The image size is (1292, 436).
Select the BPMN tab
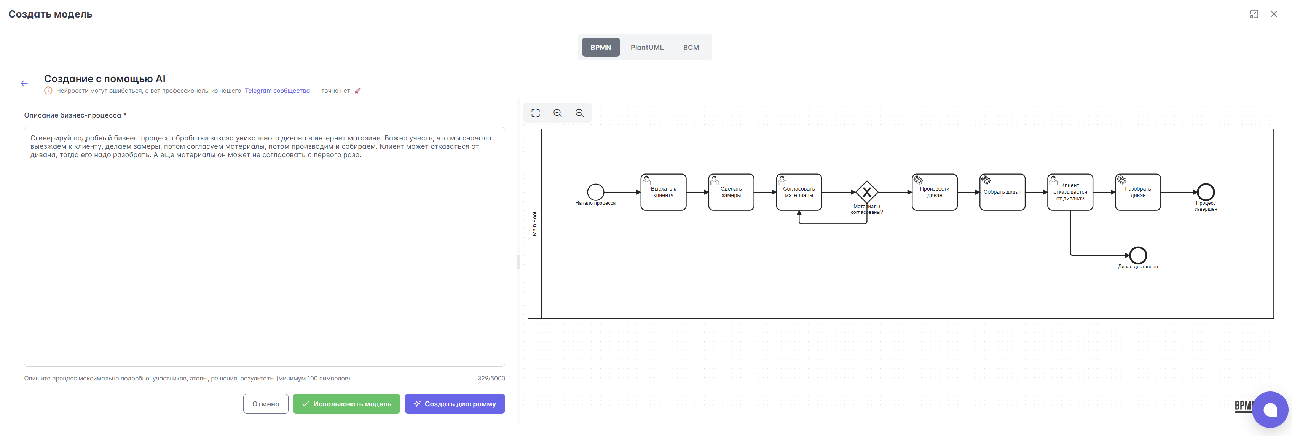click(x=600, y=47)
